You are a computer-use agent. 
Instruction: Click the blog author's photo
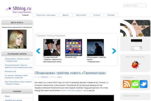click(x=17, y=39)
